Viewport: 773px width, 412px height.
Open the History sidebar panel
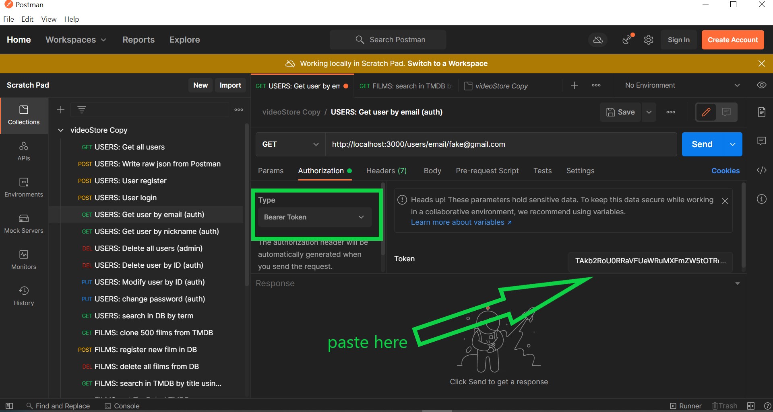[24, 296]
